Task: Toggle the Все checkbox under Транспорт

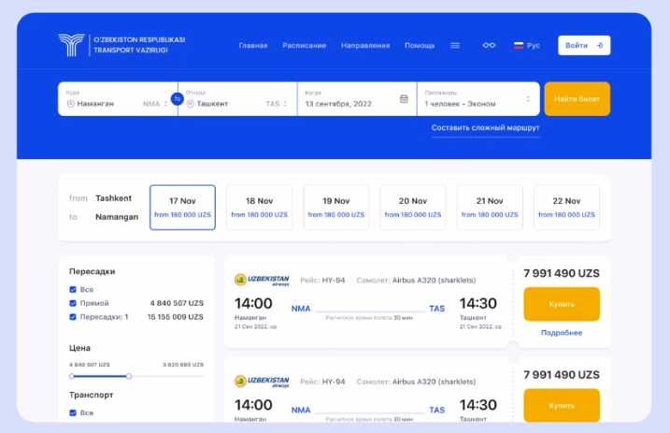Action: pyautogui.click(x=73, y=413)
